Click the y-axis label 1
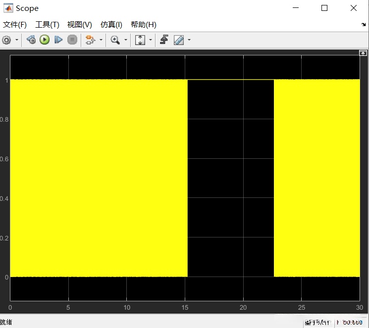The height and width of the screenshot is (328, 369). tap(7, 81)
